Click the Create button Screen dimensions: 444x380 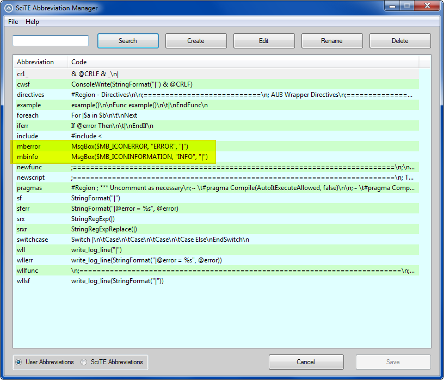pos(196,41)
